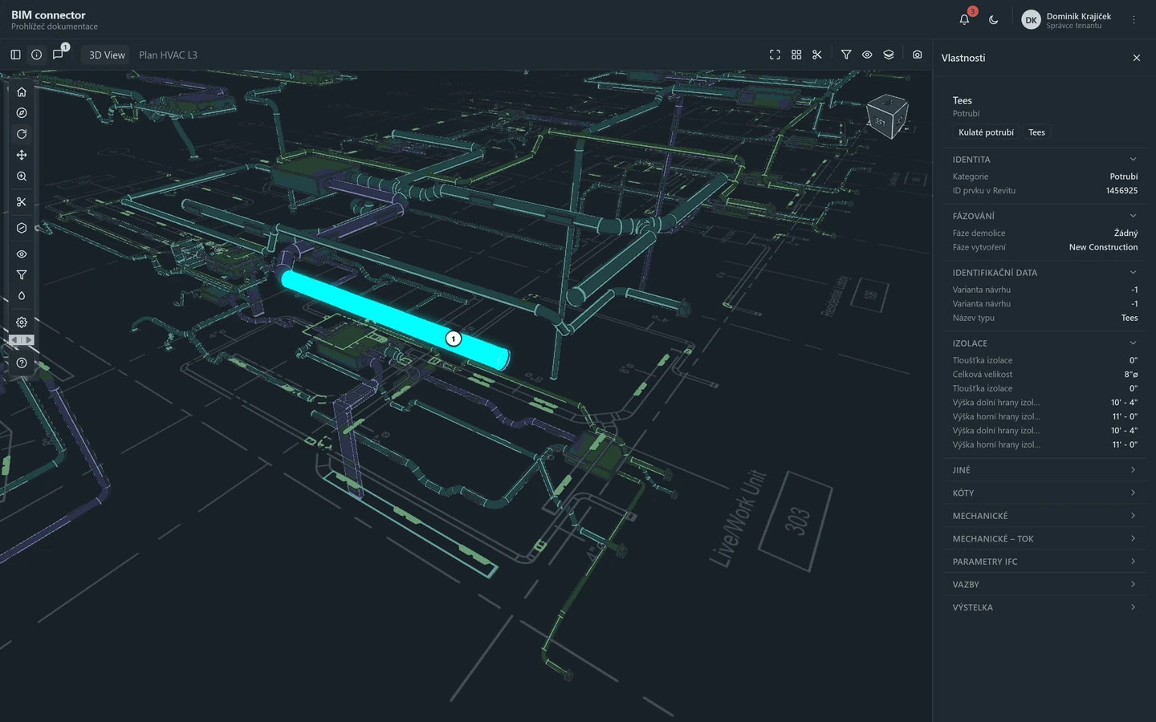This screenshot has width=1156, height=722.
Task: Open the comments speech bubble icon
Action: point(58,55)
